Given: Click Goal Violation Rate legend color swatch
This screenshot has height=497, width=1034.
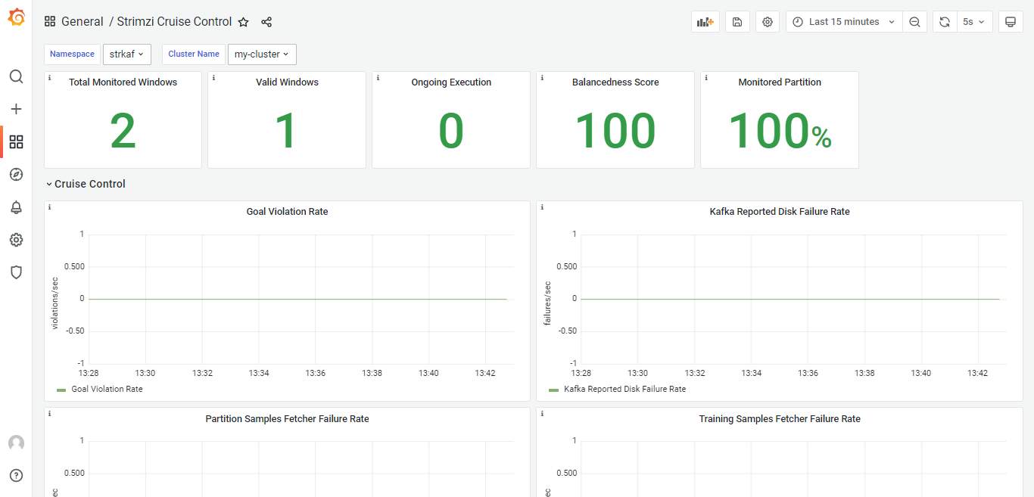Looking at the screenshot, I should (61, 390).
